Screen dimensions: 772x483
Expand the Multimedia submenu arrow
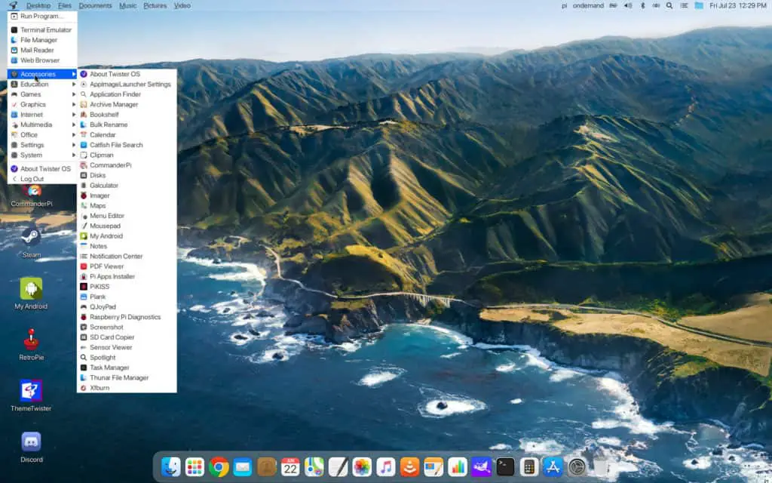[x=74, y=125]
